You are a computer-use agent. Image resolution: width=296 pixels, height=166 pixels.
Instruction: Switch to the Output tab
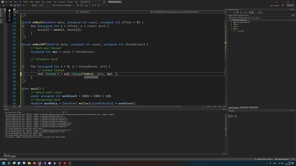(13, 156)
